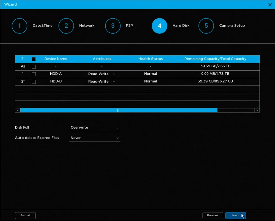The image size is (275, 221).
Task: Click the horizontal scrollbar thumb in table
Action: click(x=119, y=110)
